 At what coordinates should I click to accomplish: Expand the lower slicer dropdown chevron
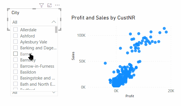[x=54, y=92]
